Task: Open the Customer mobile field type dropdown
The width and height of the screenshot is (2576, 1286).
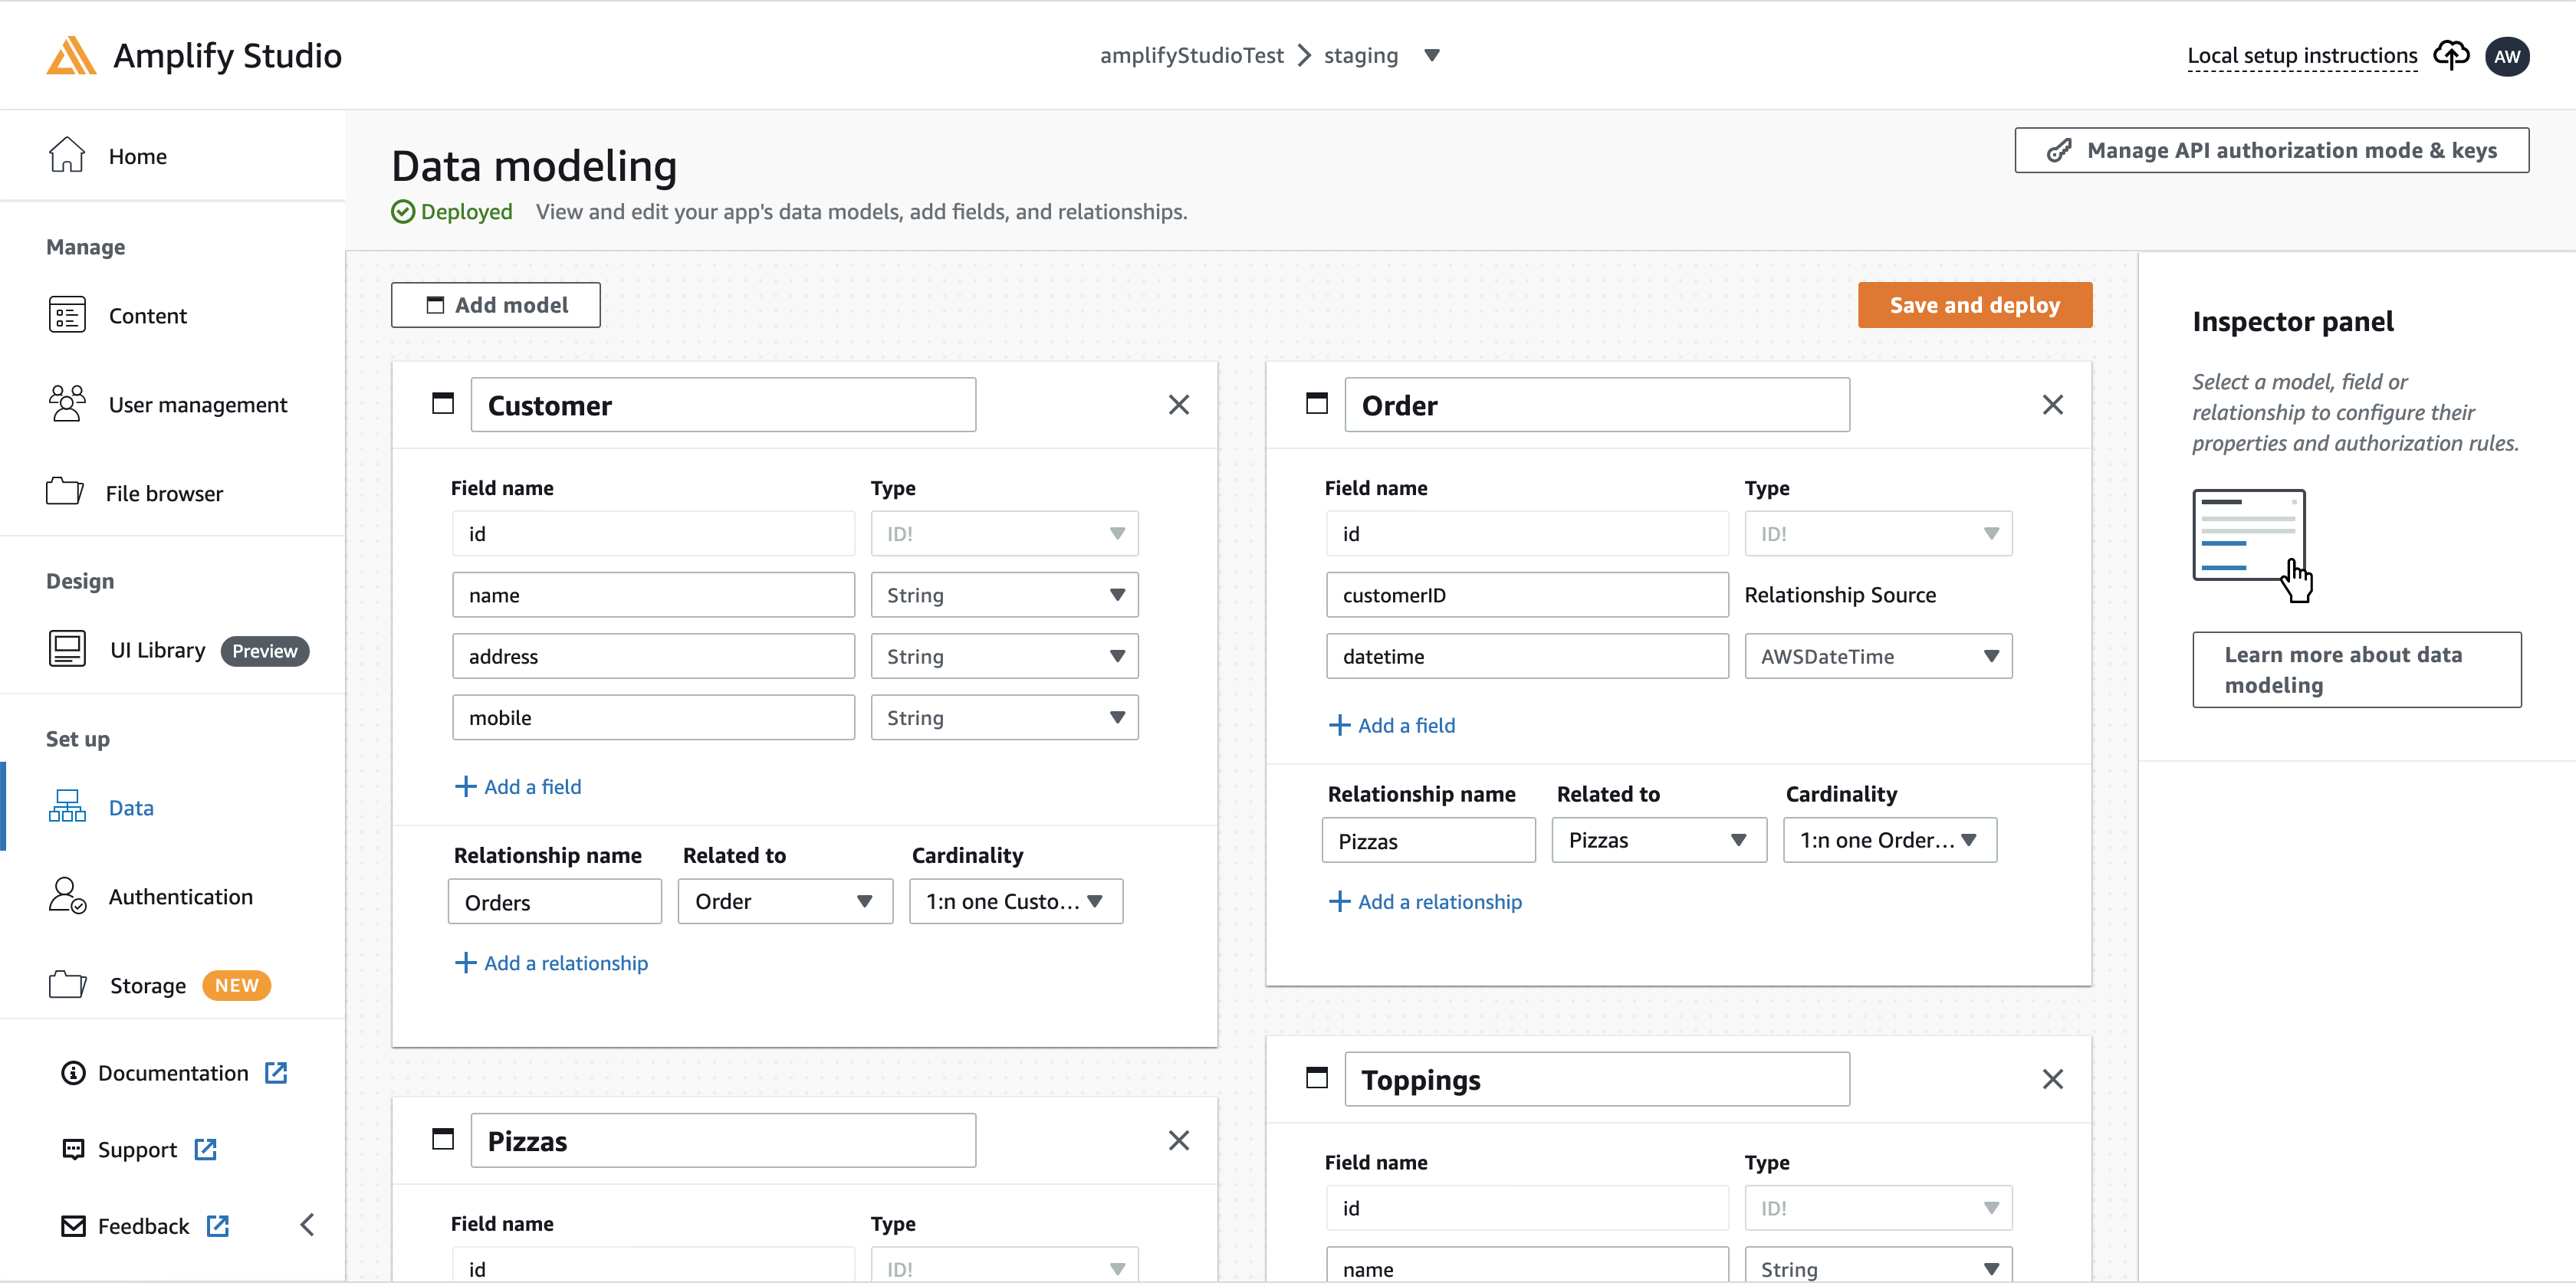Action: 1004,717
